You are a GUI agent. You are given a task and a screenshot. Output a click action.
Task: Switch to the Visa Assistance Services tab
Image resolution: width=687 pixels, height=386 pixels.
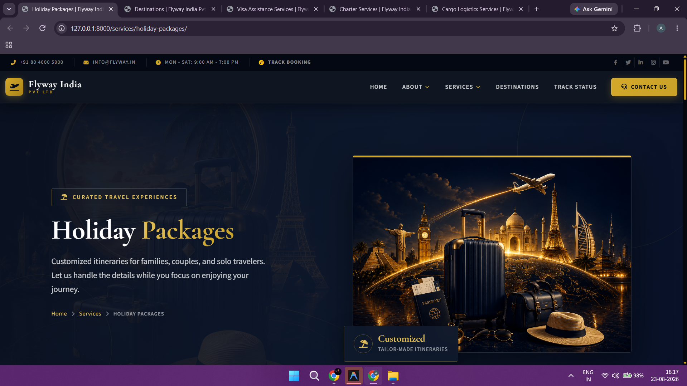[272, 9]
